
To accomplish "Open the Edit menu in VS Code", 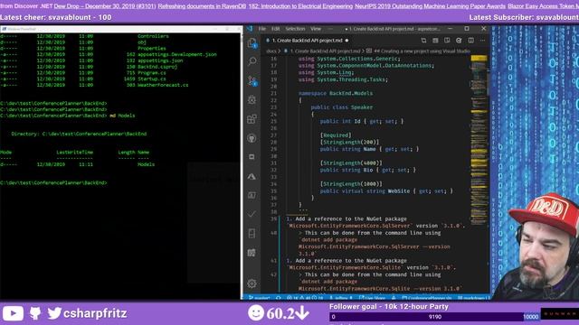I will 275,29.
